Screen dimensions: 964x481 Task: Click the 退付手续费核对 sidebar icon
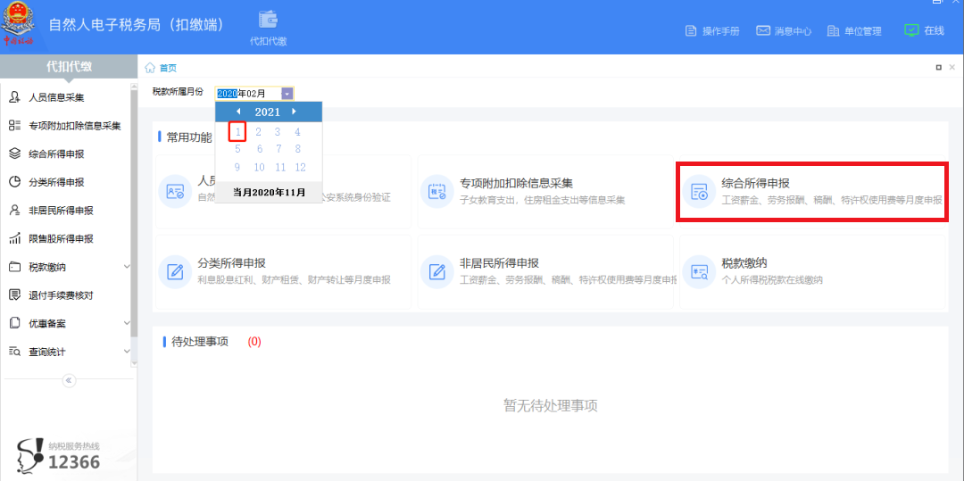pyautogui.click(x=15, y=294)
